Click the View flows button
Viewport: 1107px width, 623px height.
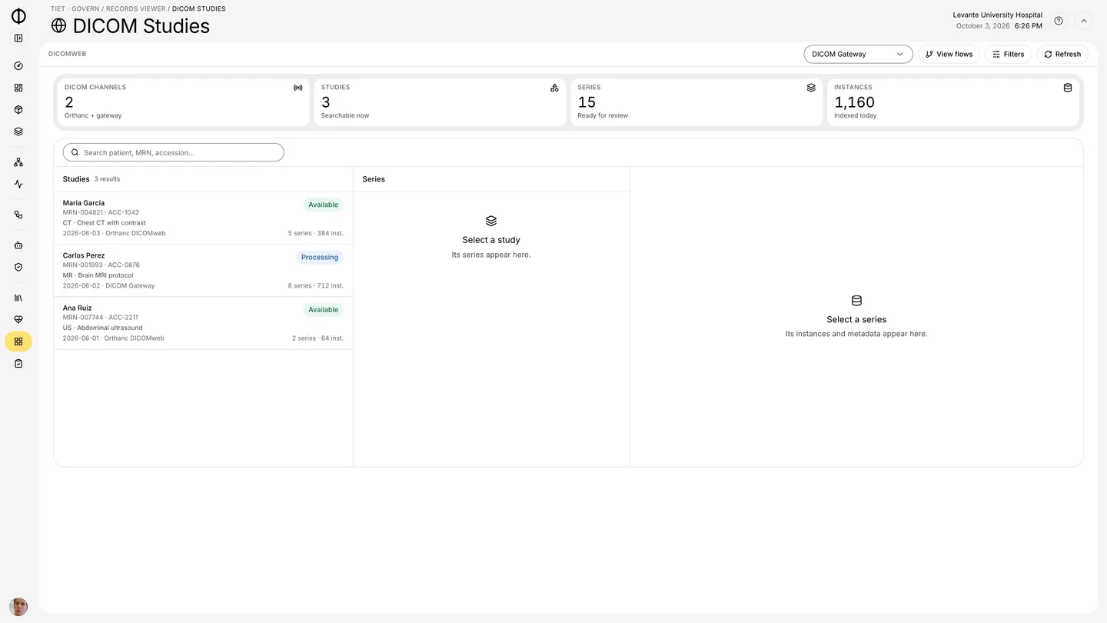coord(949,54)
